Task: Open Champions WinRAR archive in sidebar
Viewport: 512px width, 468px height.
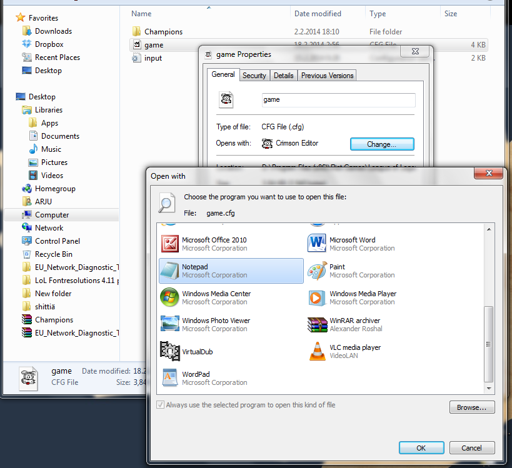Action: (x=54, y=320)
